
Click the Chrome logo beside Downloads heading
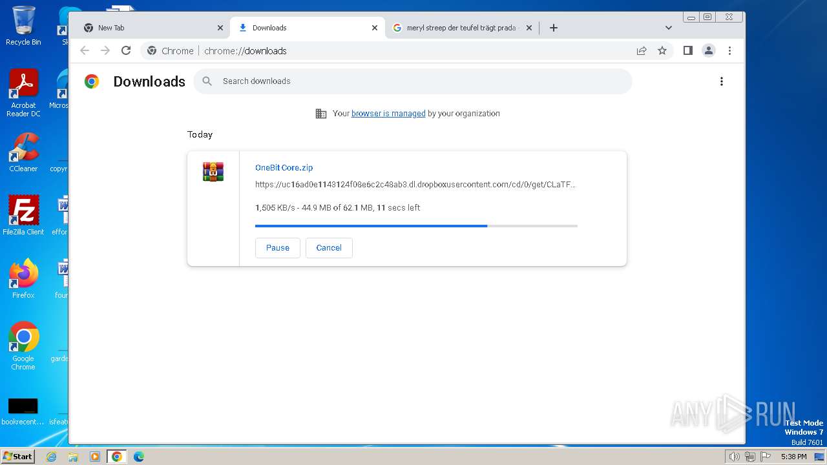[92, 81]
